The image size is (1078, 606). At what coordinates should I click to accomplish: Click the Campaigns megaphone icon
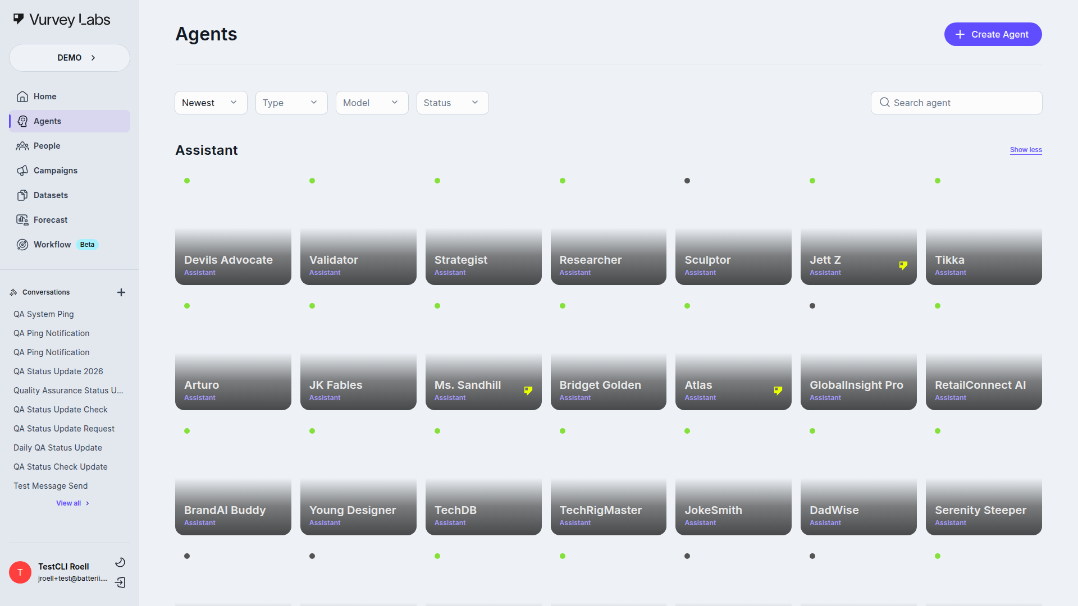pos(22,171)
